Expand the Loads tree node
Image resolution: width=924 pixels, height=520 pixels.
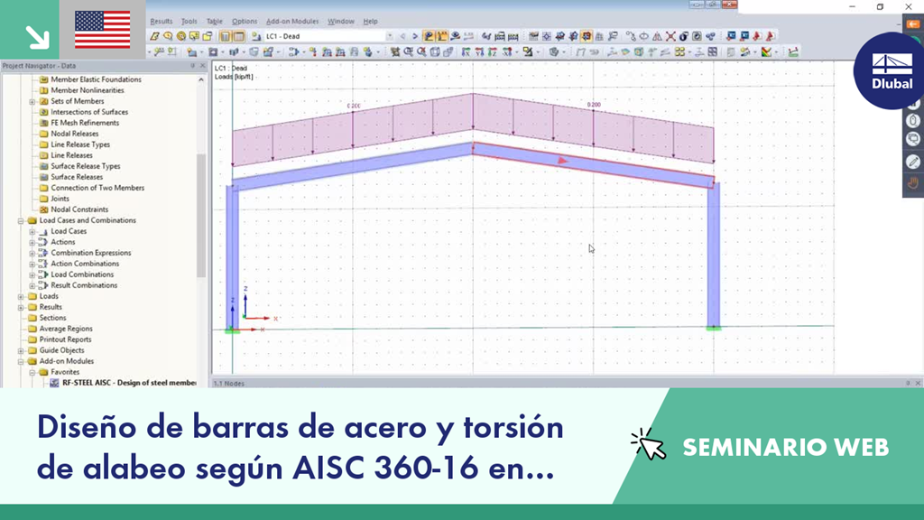tap(21, 296)
